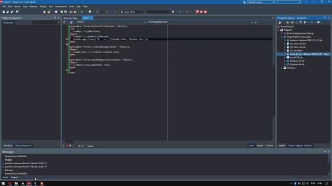Switch to the Design view tab
Screen dimensions: 332x186
260,146
